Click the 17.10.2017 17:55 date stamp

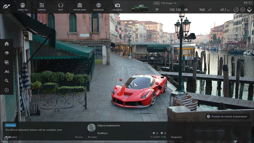pos(158,137)
